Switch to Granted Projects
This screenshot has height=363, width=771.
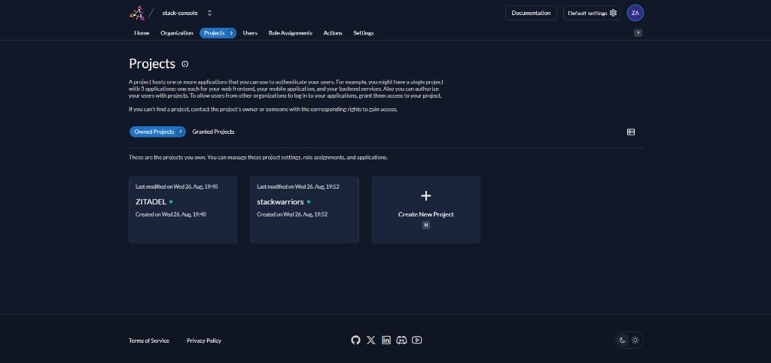213,132
